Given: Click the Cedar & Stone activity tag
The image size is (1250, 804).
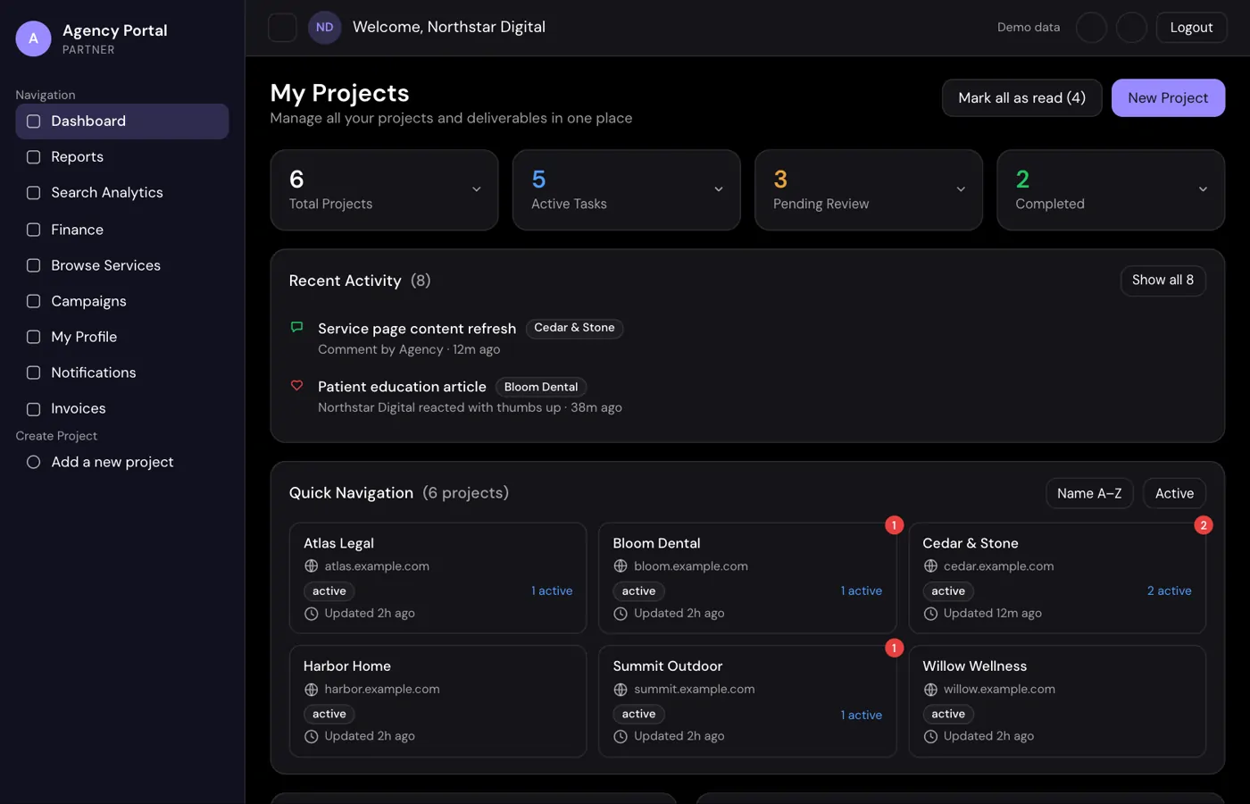Looking at the screenshot, I should [574, 328].
